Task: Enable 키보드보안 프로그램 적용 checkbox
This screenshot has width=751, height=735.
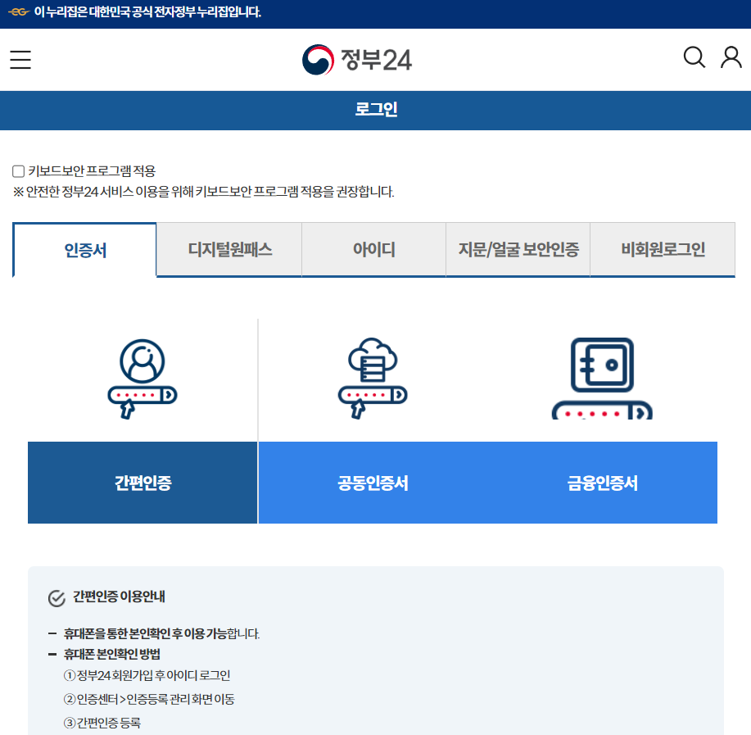Action: 18,171
